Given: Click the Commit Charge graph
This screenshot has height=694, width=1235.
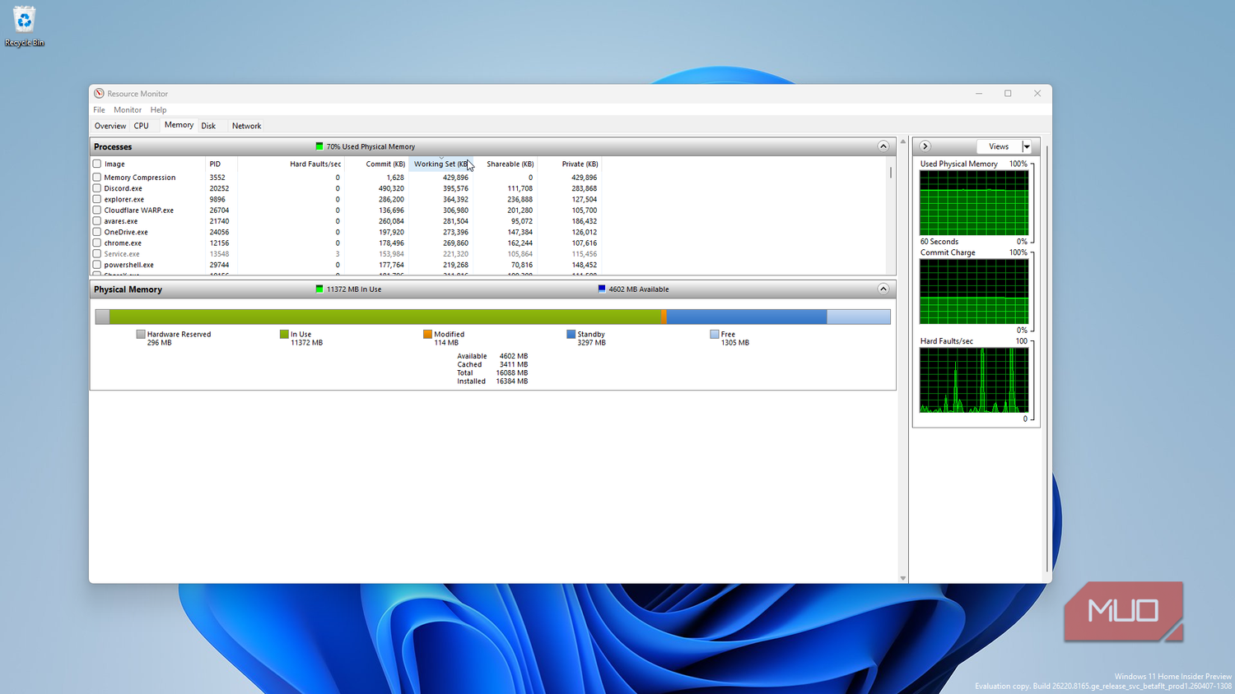Looking at the screenshot, I should pyautogui.click(x=974, y=291).
